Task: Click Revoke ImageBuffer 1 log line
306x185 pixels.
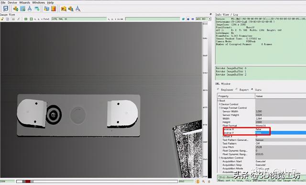Action: pyautogui.click(x=231, y=72)
